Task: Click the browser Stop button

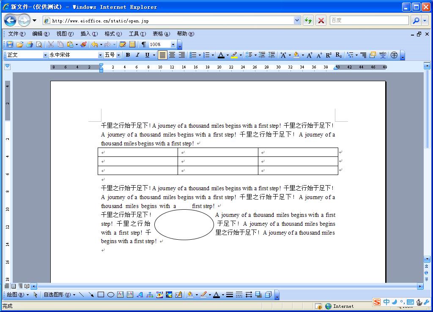Action: click(x=321, y=20)
